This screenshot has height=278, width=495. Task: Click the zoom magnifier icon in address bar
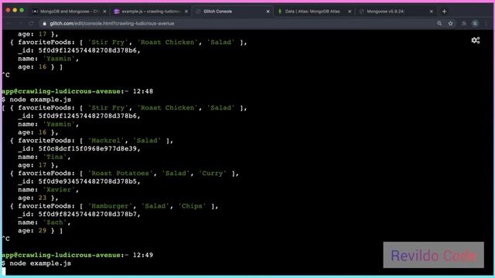pyautogui.click(x=439, y=23)
